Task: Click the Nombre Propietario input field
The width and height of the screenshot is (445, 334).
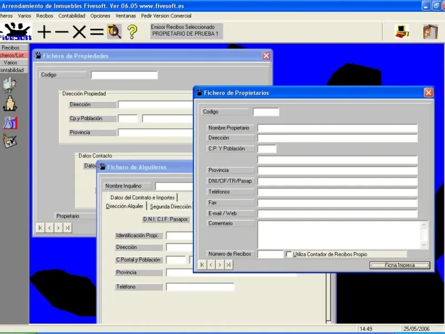Action: click(338, 128)
